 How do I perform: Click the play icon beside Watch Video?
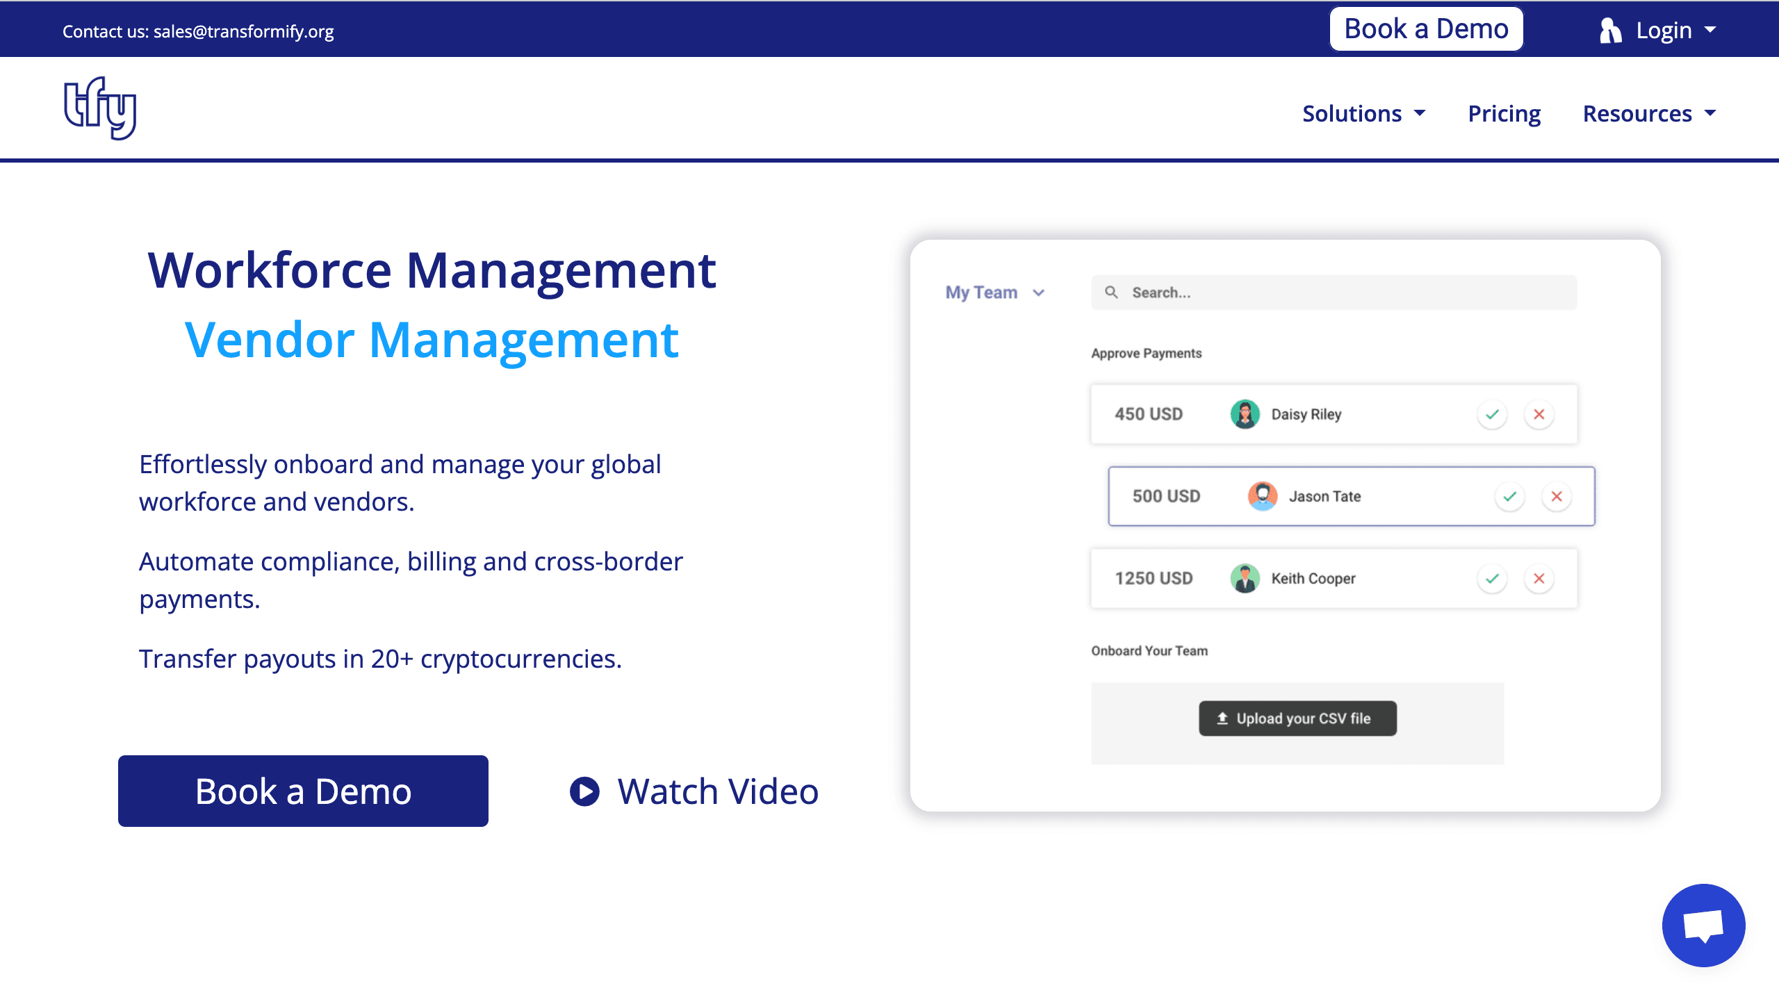[584, 791]
